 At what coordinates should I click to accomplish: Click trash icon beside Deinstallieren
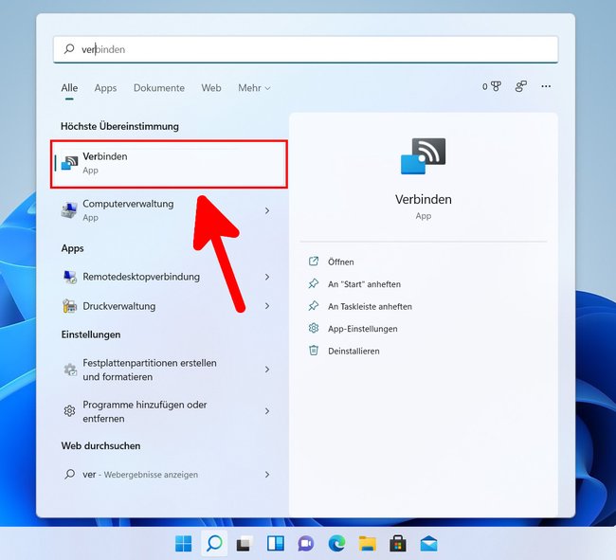314,350
